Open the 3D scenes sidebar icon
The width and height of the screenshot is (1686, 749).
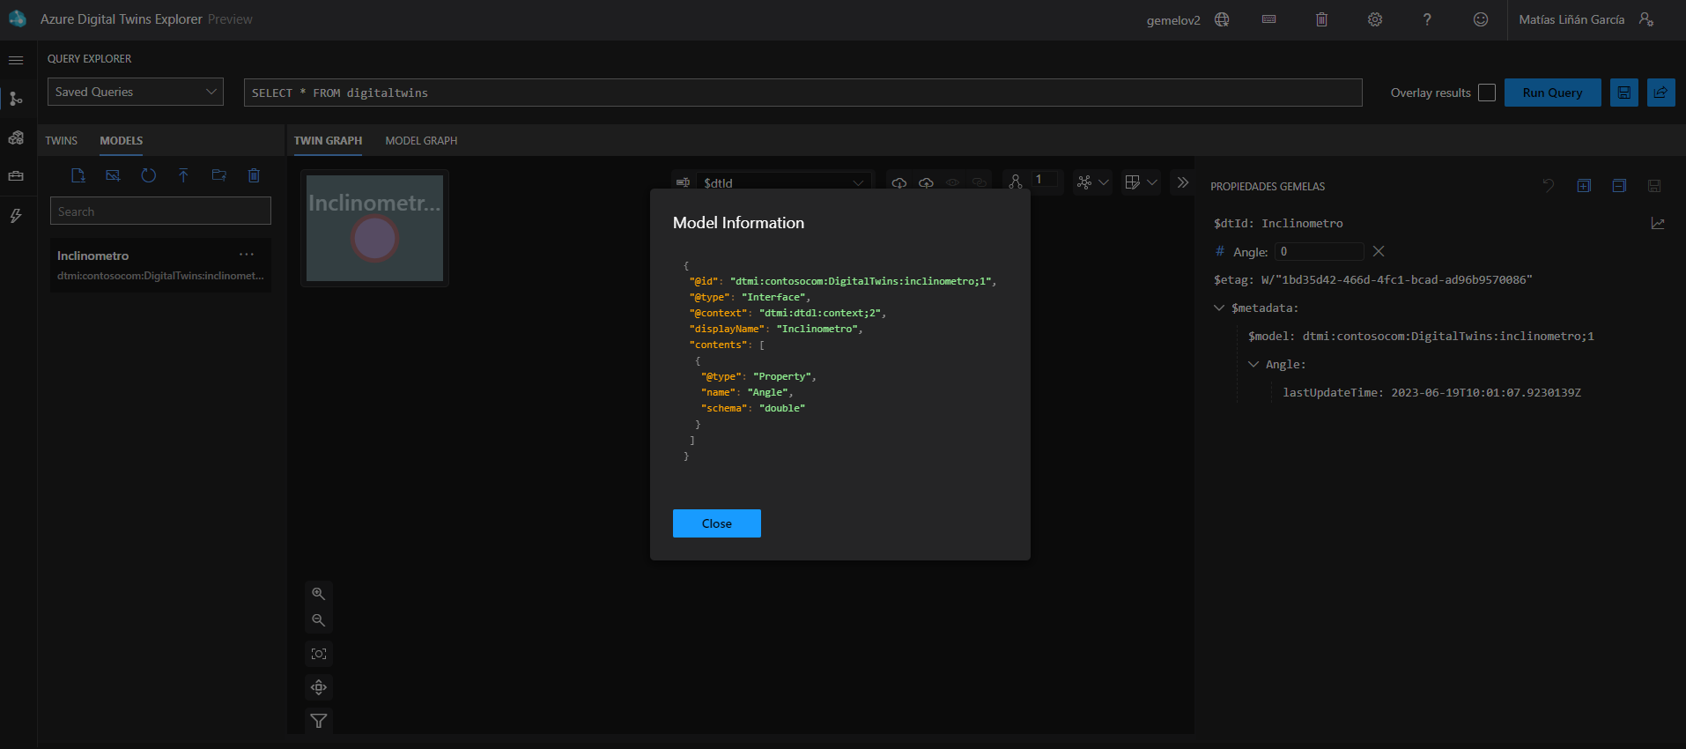16,137
